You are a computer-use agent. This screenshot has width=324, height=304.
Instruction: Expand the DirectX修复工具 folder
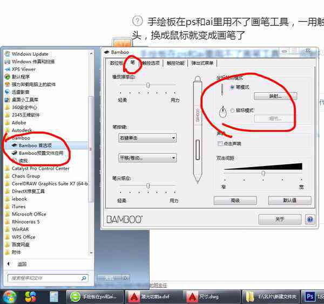point(25,191)
